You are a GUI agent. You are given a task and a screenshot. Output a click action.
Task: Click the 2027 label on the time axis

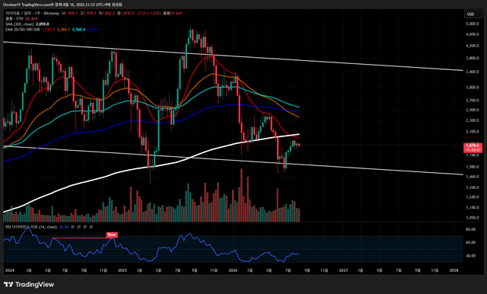pos(343,270)
